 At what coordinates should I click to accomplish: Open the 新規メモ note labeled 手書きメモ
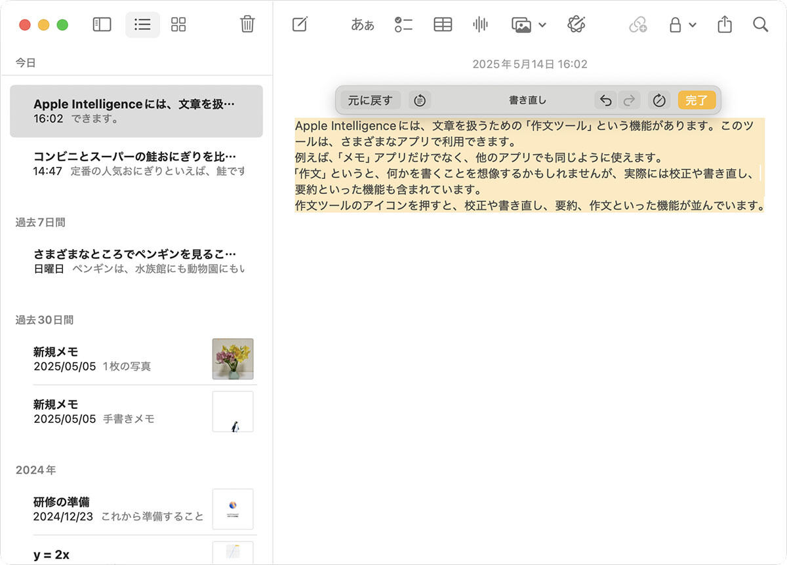pyautogui.click(x=136, y=411)
